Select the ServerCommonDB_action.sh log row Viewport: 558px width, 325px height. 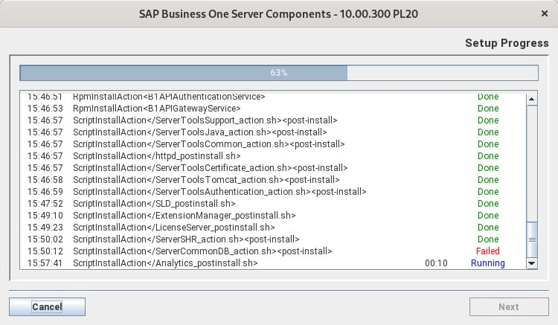click(x=202, y=251)
